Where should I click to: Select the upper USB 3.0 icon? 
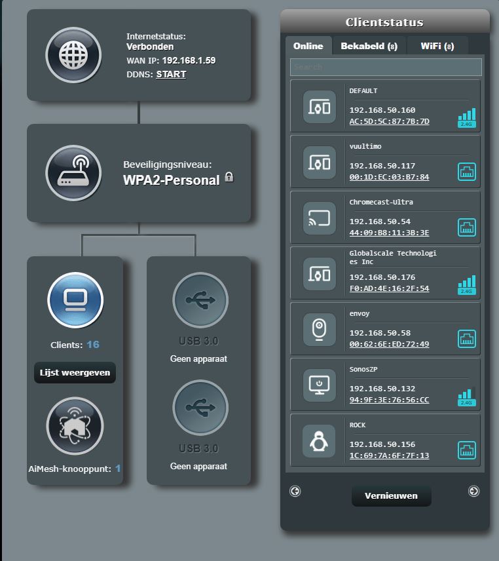coord(200,300)
